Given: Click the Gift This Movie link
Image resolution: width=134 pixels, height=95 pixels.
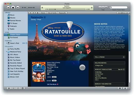Looking at the screenshot, I should 53,84.
